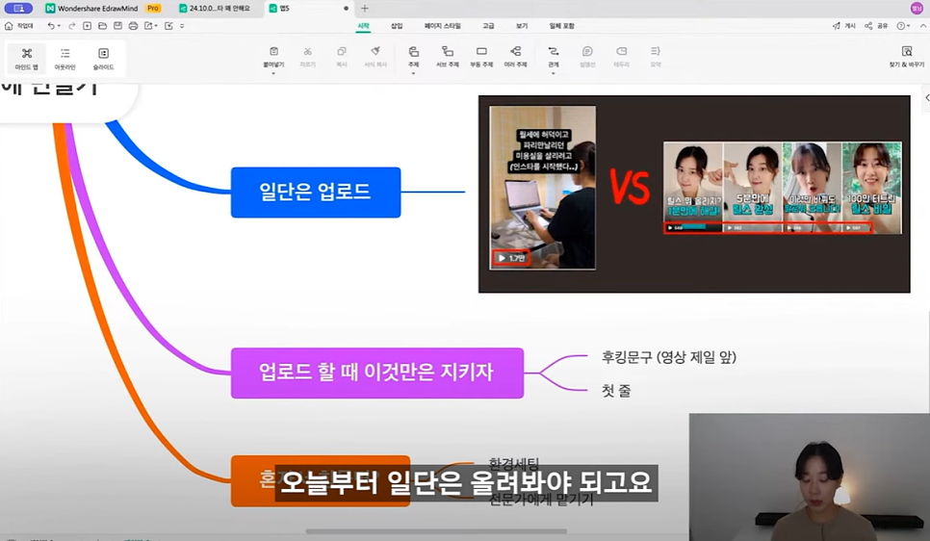Open the 관계 dropdown arrow
The image size is (930, 541).
(x=554, y=73)
